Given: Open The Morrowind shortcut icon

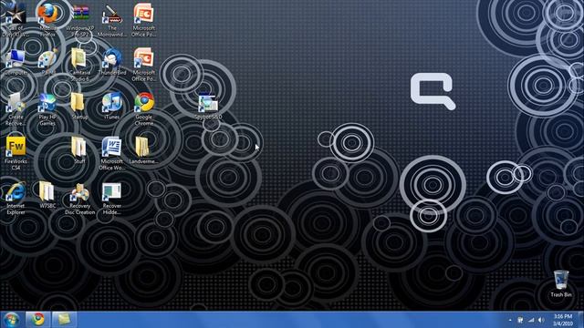Looking at the screenshot, I should [112, 15].
